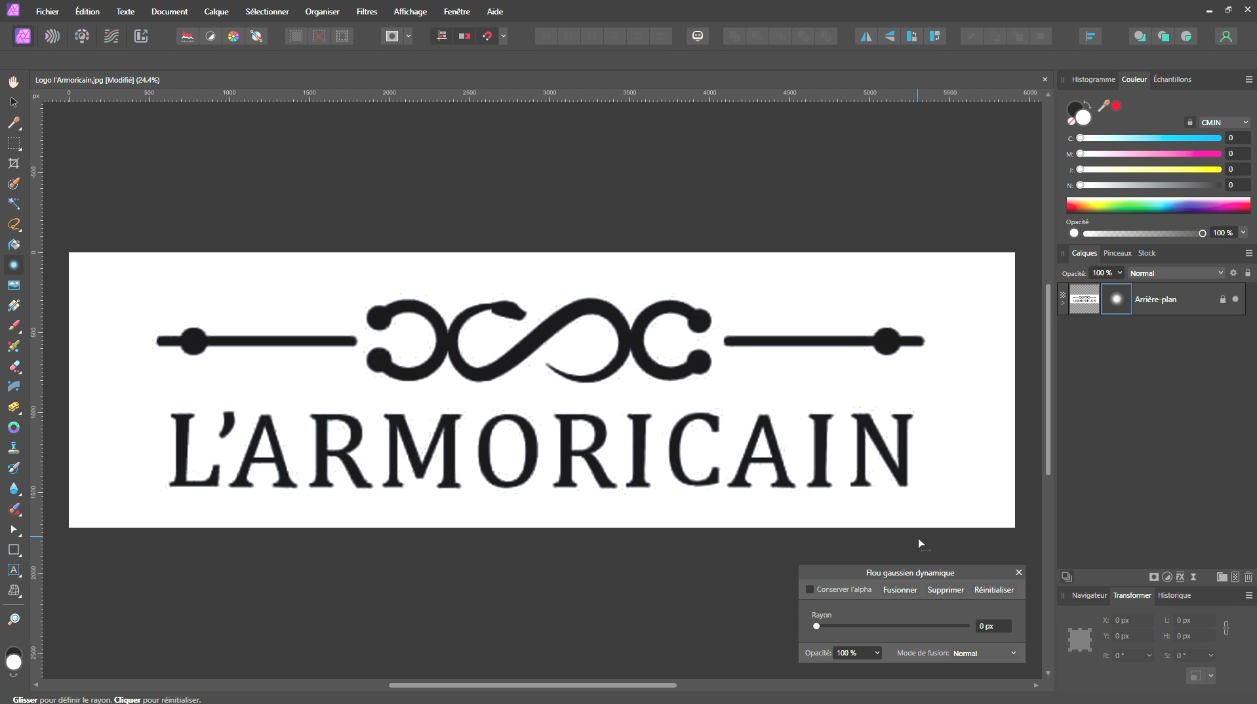
Task: Click the Fusionner button
Action: point(900,590)
